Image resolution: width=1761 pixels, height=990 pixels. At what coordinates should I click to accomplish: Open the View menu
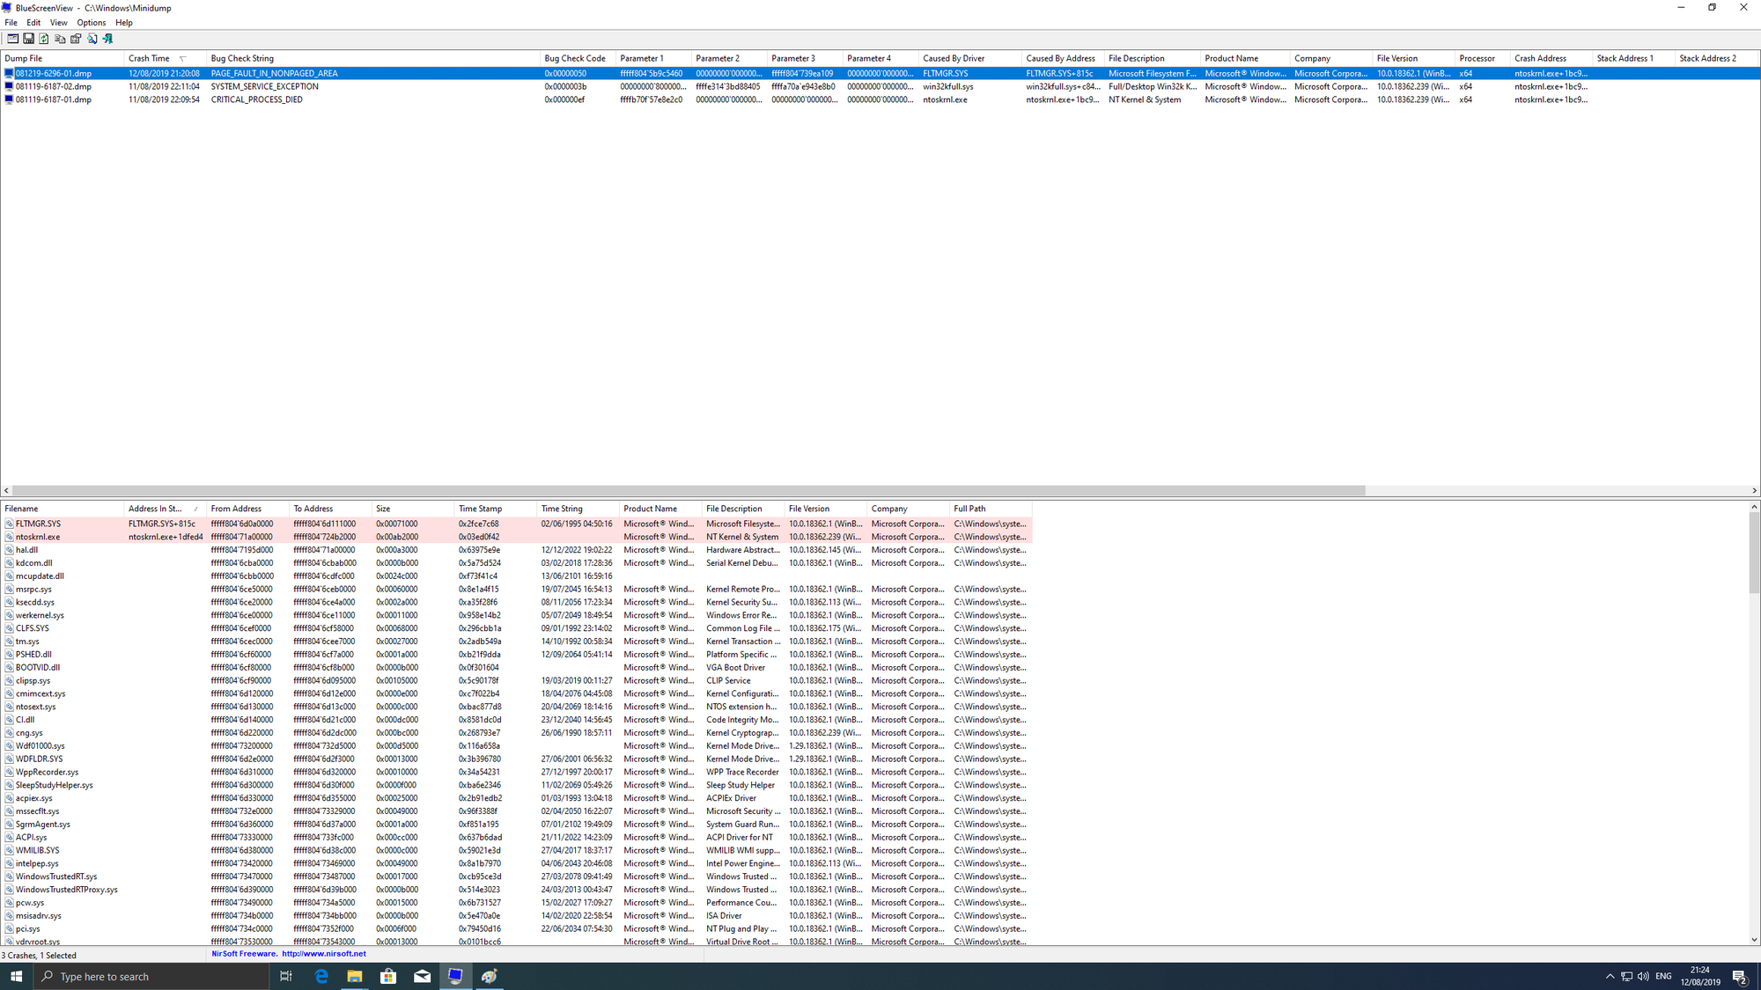click(58, 23)
